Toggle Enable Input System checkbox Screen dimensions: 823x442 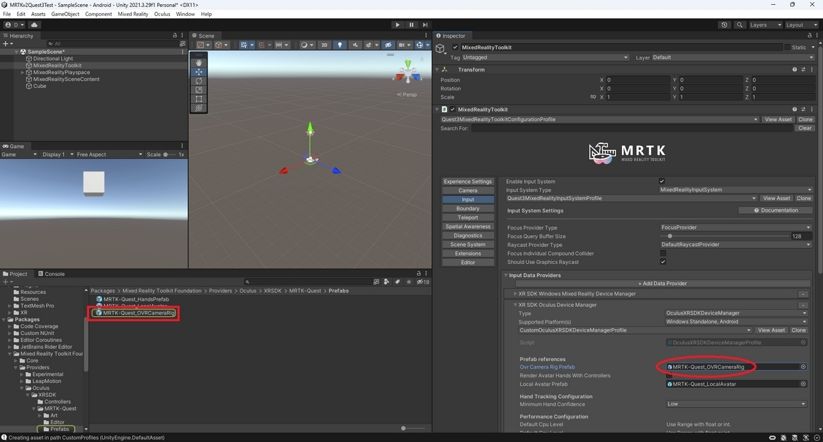[x=662, y=181]
